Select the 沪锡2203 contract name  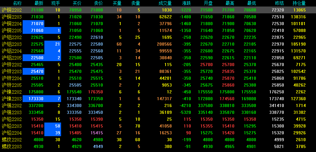pyautogui.click(x=11, y=112)
